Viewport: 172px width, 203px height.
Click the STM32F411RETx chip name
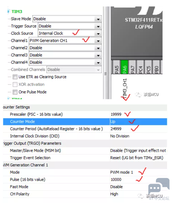pos(143,20)
